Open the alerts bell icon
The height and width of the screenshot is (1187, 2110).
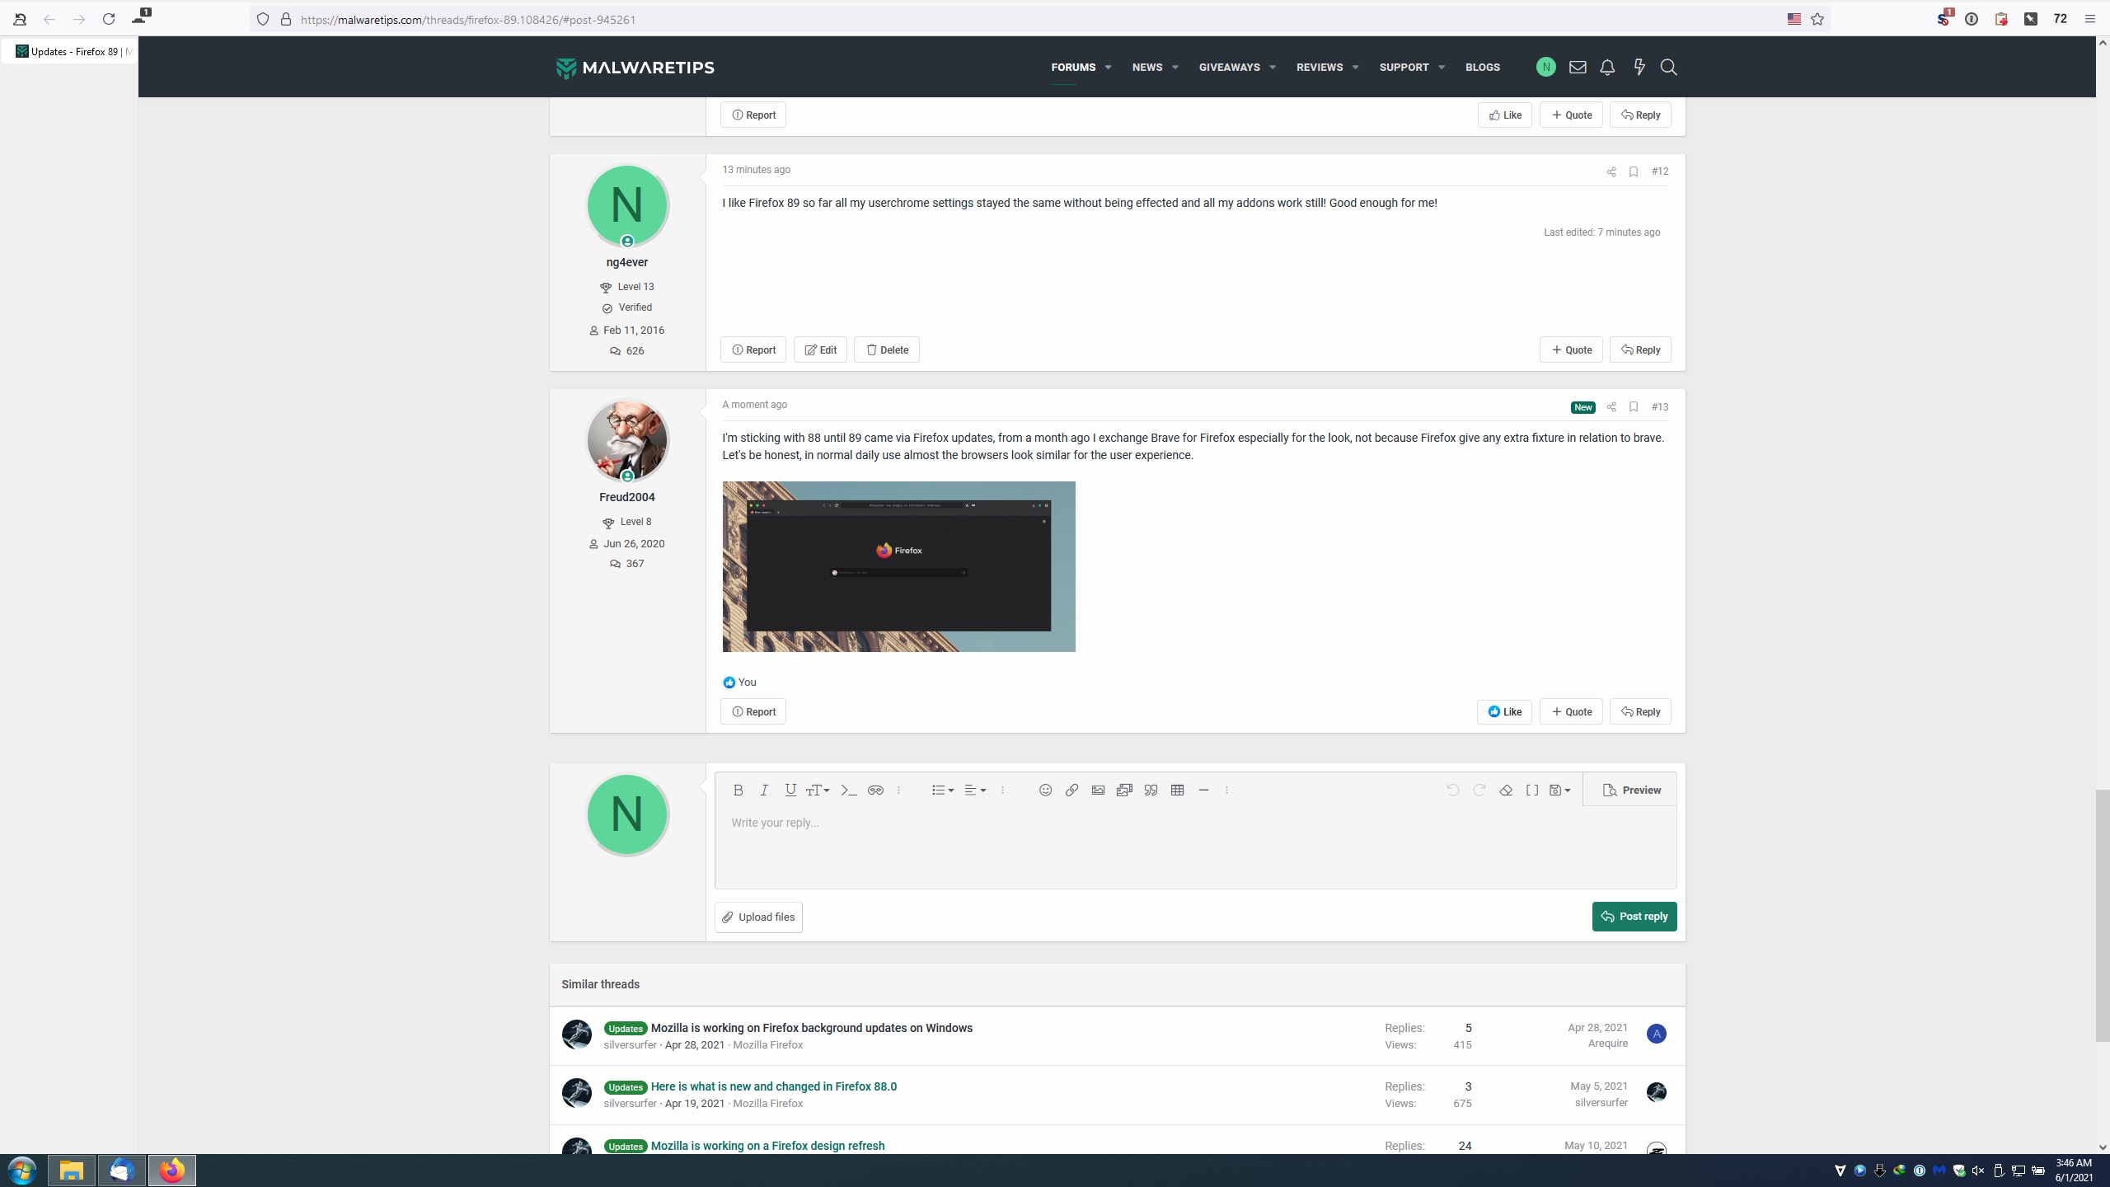coord(1607,68)
